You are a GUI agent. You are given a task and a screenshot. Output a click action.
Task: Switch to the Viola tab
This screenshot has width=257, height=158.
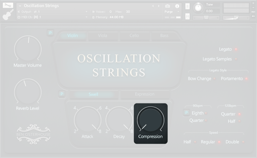point(103,36)
